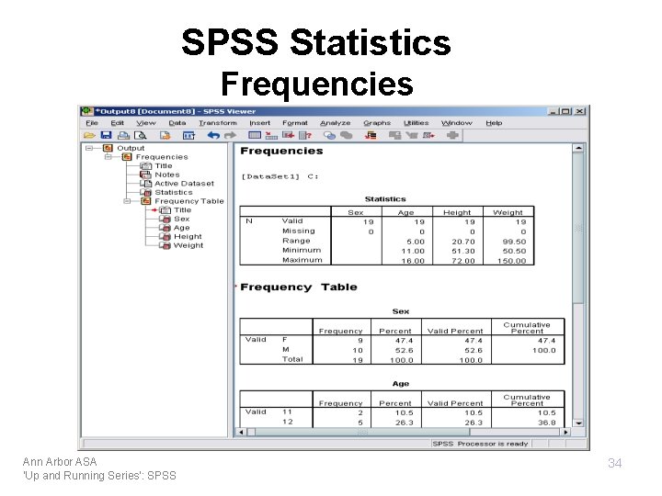Click the bold Frequencies heading in output
The image size is (662, 496).
point(281,151)
